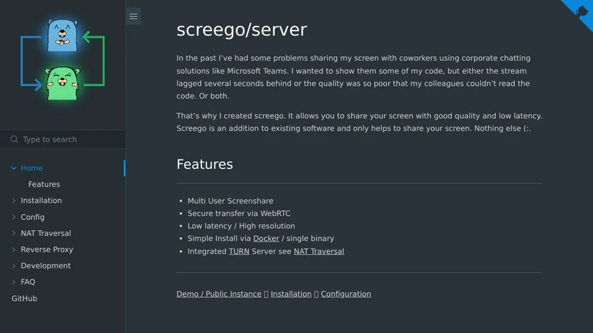Expand the NAT Traversal chevron
The height and width of the screenshot is (333, 593).
[14, 234]
